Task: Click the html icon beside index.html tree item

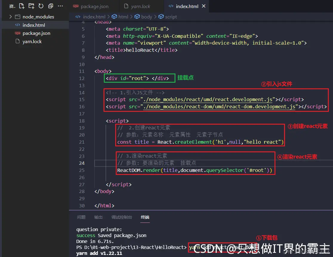Action: [x=18, y=25]
